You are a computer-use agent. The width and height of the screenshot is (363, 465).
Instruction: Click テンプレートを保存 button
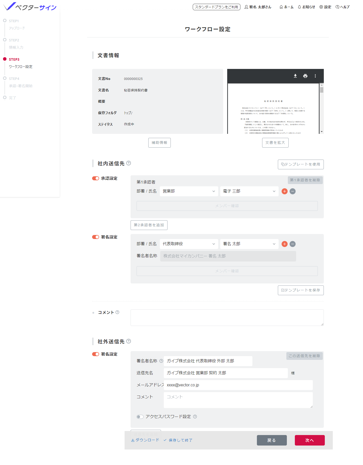click(x=301, y=290)
